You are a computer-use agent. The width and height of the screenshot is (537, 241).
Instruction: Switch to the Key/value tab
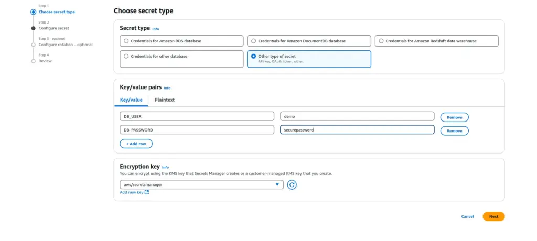(131, 100)
